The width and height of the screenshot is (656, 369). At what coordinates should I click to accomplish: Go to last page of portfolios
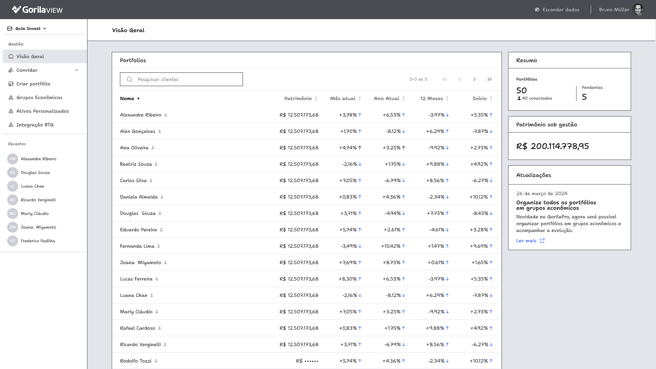[x=490, y=79]
